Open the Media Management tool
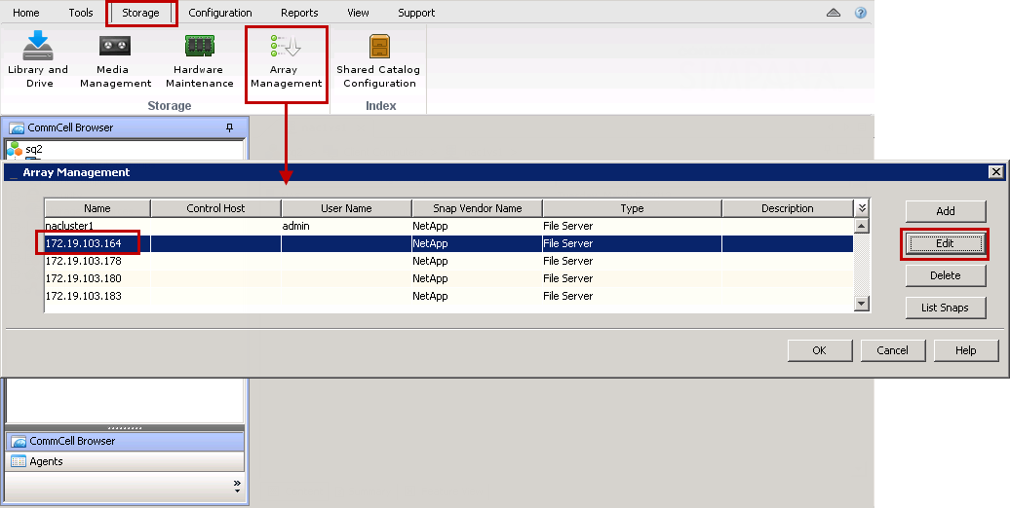The width and height of the screenshot is (1010, 508). tap(115, 60)
